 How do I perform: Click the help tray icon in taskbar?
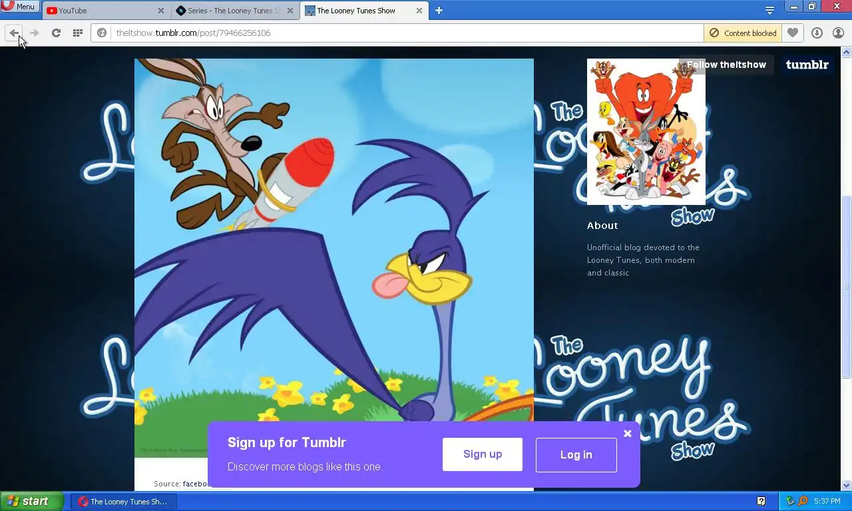(x=761, y=501)
